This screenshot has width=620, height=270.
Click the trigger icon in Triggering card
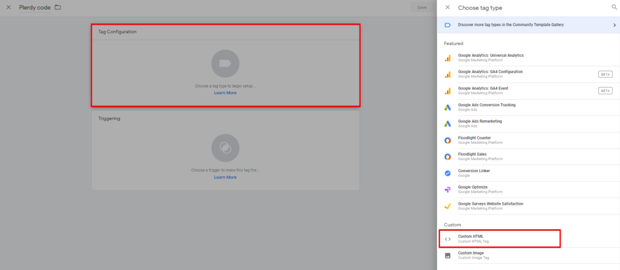click(x=225, y=148)
